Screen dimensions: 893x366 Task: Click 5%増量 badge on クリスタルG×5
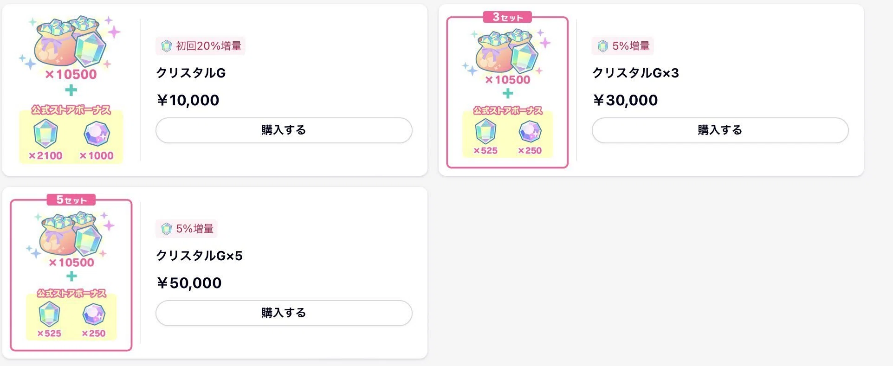pos(186,229)
